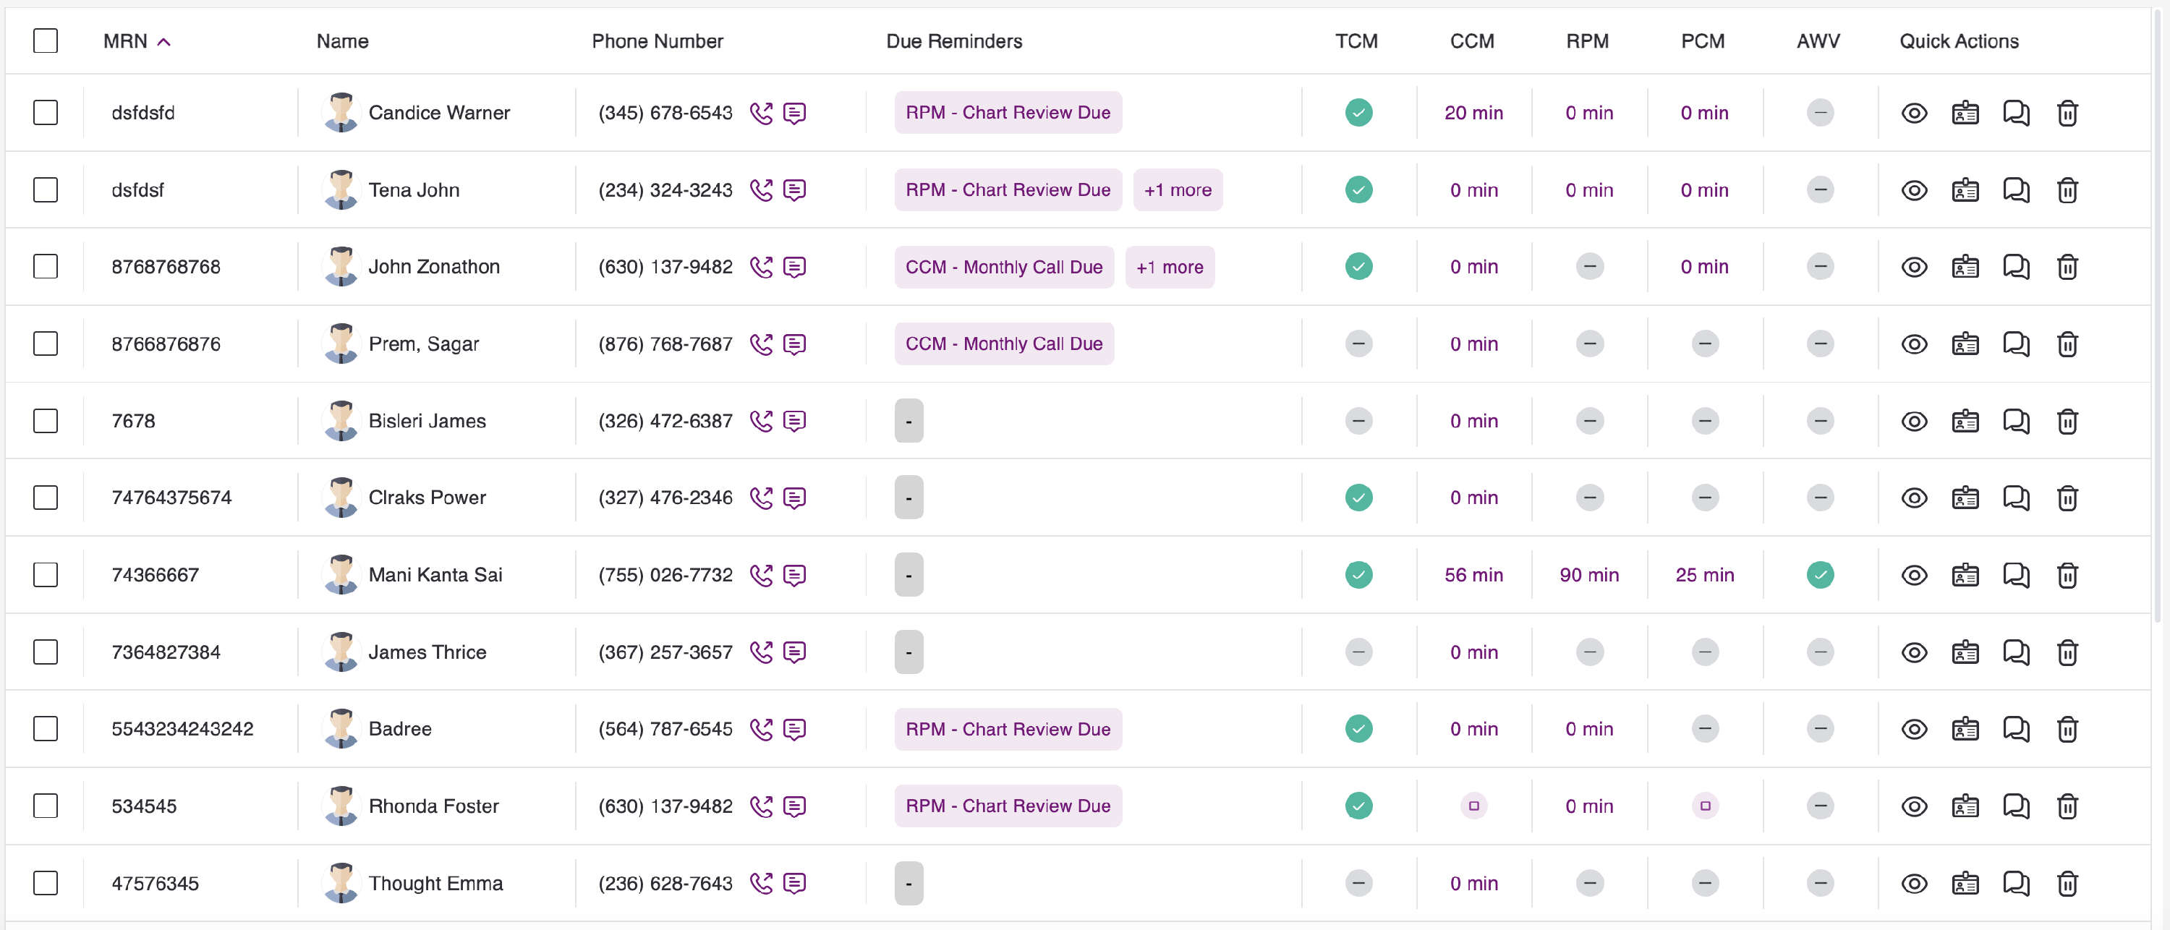Open chat for Thought Emma
Image resolution: width=2170 pixels, height=930 pixels.
[2016, 884]
